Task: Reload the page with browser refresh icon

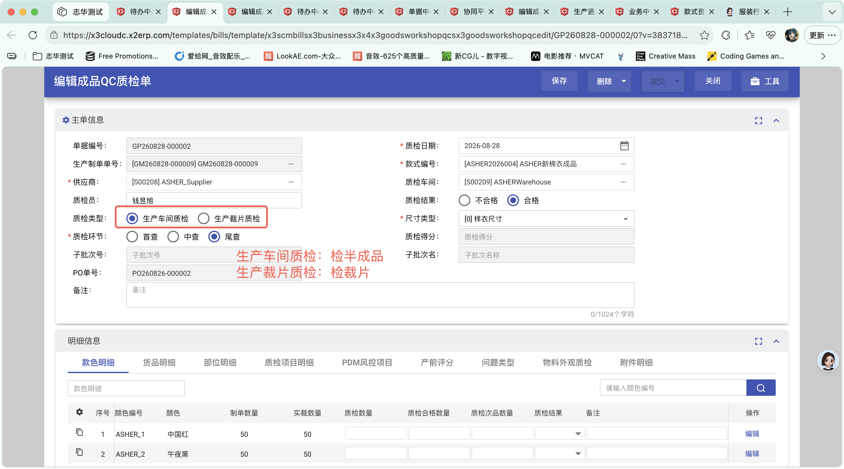Action: point(33,35)
